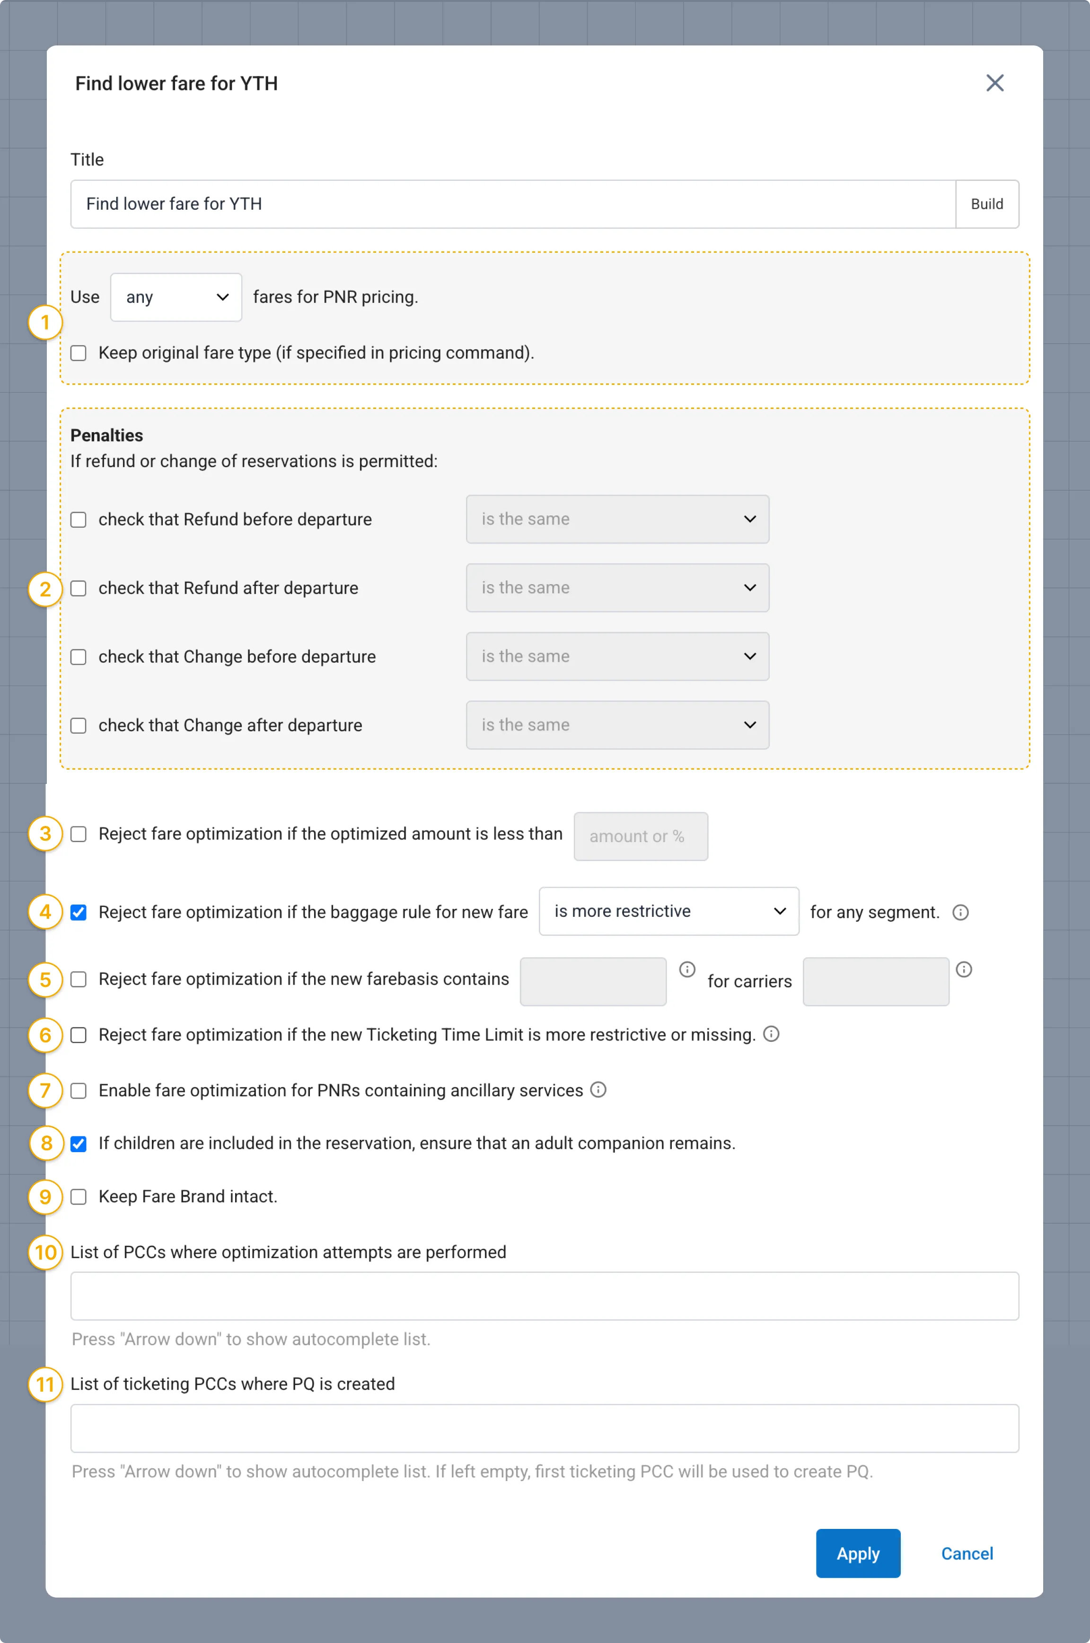This screenshot has height=1643, width=1090.
Task: Focus the ticketing PCCs for PQ field
Action: pos(545,1428)
